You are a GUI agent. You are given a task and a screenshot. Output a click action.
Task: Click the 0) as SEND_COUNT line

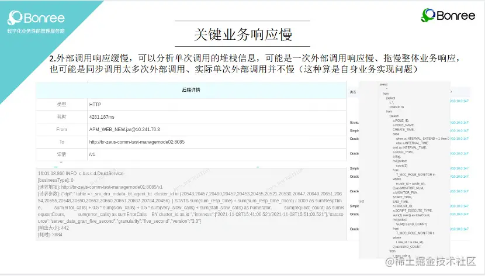pyautogui.click(x=407, y=247)
